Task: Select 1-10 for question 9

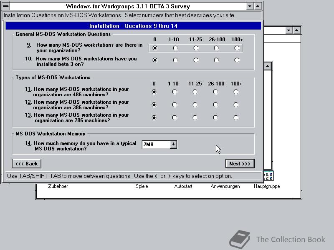Action: point(175,48)
